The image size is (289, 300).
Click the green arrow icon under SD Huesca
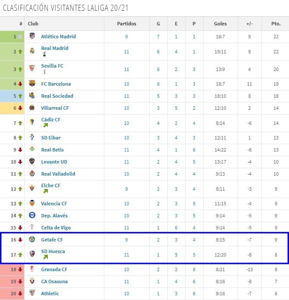point(45,257)
